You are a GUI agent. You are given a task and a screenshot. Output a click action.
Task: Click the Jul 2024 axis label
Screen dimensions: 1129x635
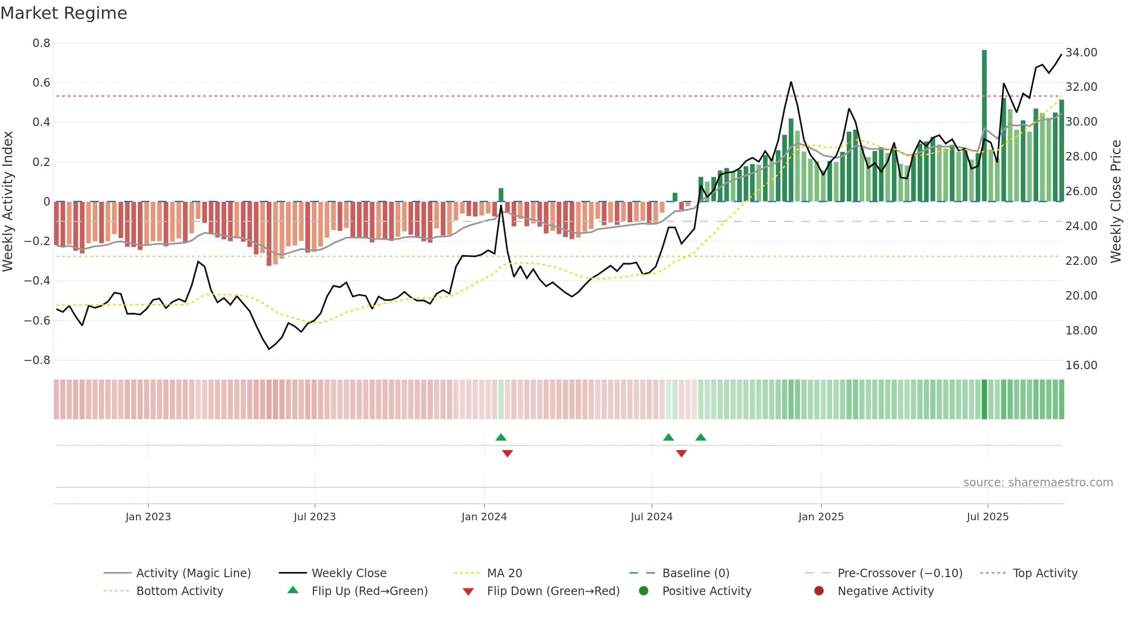(652, 517)
